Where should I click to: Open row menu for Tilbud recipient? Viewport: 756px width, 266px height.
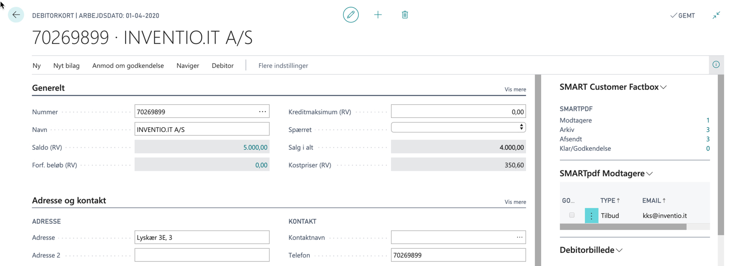click(x=591, y=215)
